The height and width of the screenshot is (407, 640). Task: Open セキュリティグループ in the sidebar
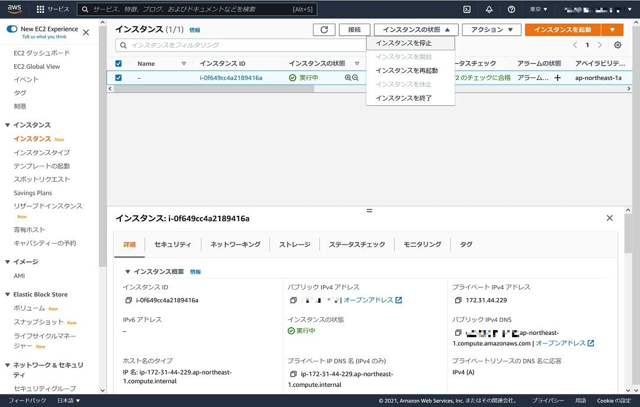[x=45, y=388]
